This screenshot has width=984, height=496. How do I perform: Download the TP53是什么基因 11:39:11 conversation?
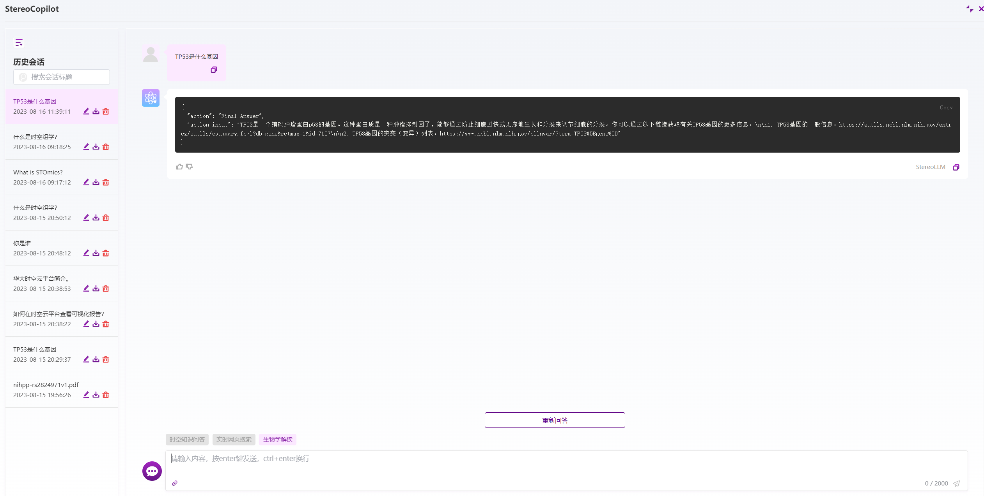point(96,111)
